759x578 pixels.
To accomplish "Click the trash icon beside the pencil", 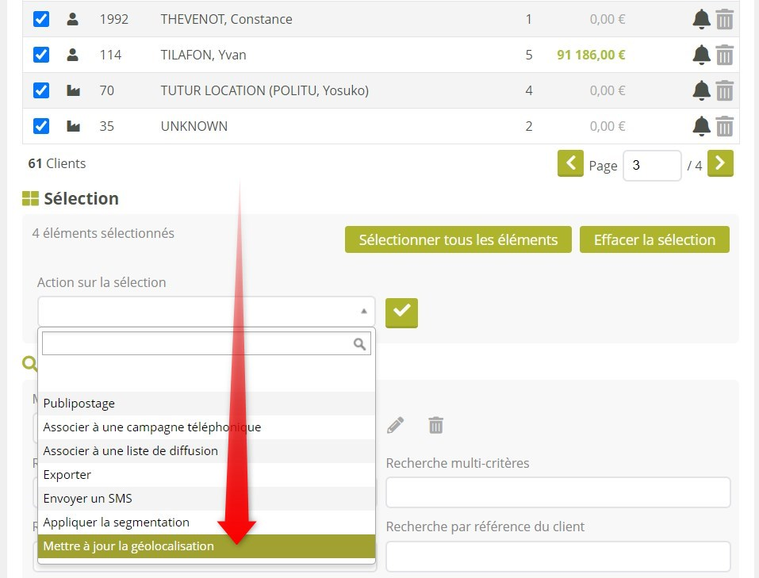I will (x=435, y=426).
